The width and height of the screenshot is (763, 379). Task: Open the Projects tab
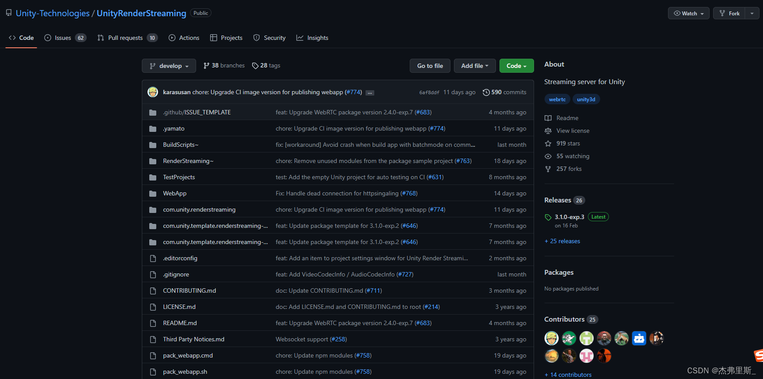point(226,38)
